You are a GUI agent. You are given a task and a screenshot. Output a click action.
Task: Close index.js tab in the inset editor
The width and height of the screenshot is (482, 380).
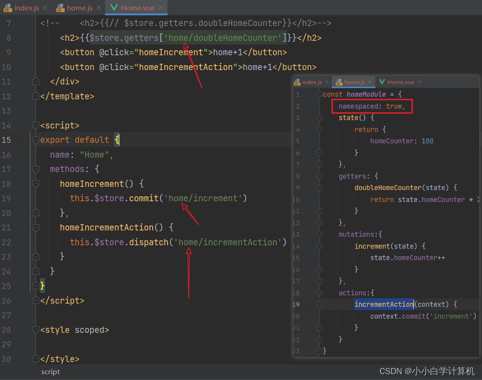327,82
